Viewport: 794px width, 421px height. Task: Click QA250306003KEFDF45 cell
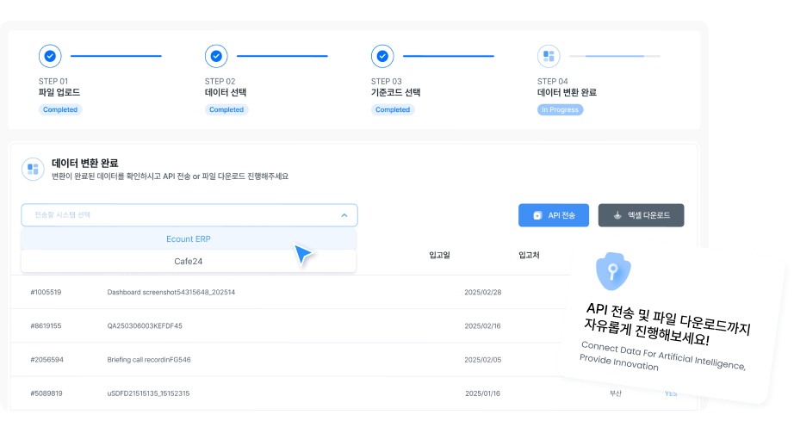(x=145, y=326)
